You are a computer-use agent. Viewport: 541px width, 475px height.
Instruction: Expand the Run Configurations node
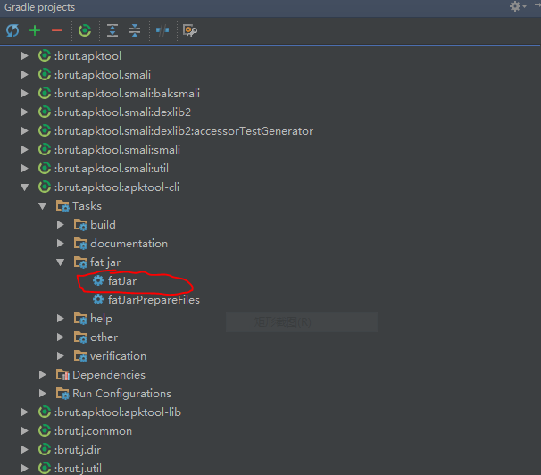point(43,393)
